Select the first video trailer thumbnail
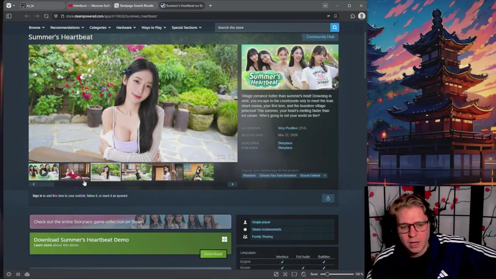496x279 pixels. pos(43,172)
